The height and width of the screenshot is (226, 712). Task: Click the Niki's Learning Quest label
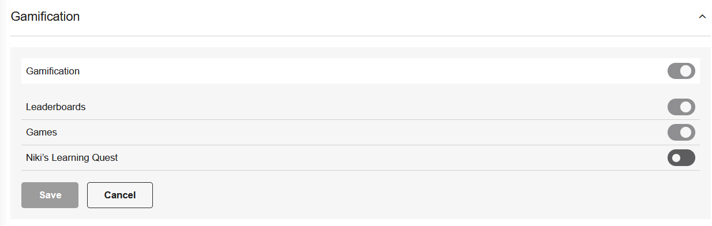[72, 157]
